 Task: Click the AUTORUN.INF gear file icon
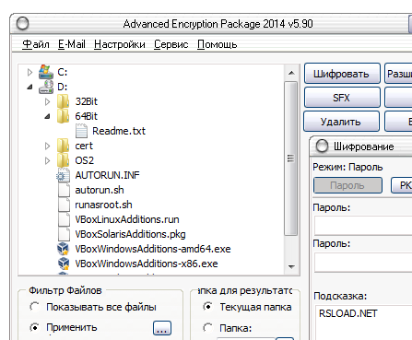(x=64, y=175)
